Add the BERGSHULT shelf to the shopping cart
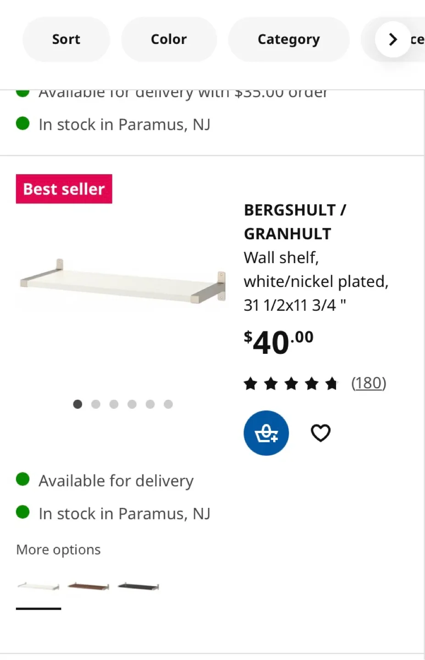 (x=266, y=433)
